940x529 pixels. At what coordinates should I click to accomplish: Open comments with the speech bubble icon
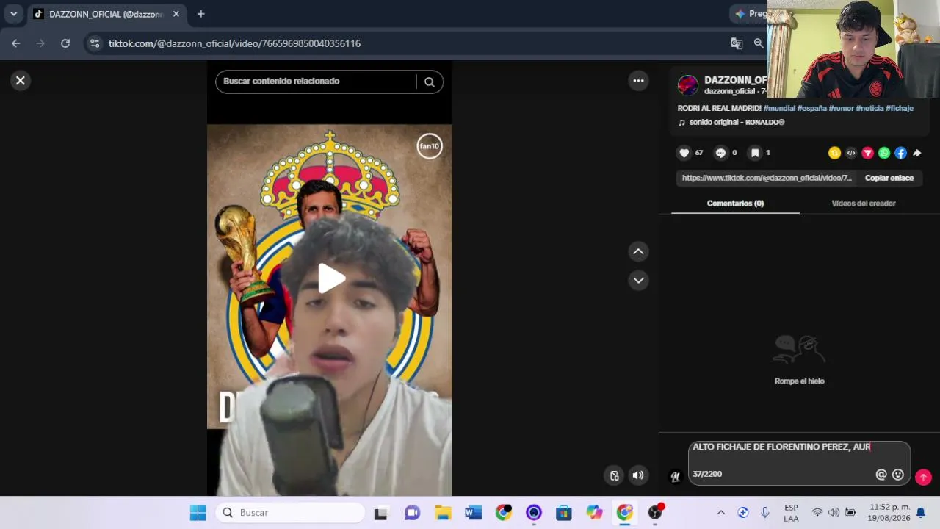pos(720,153)
